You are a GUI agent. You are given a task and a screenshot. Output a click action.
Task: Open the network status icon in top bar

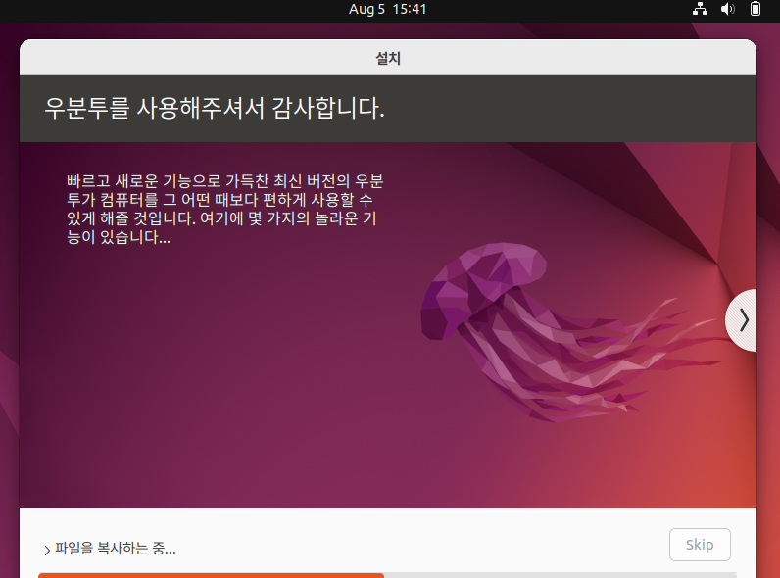click(700, 9)
